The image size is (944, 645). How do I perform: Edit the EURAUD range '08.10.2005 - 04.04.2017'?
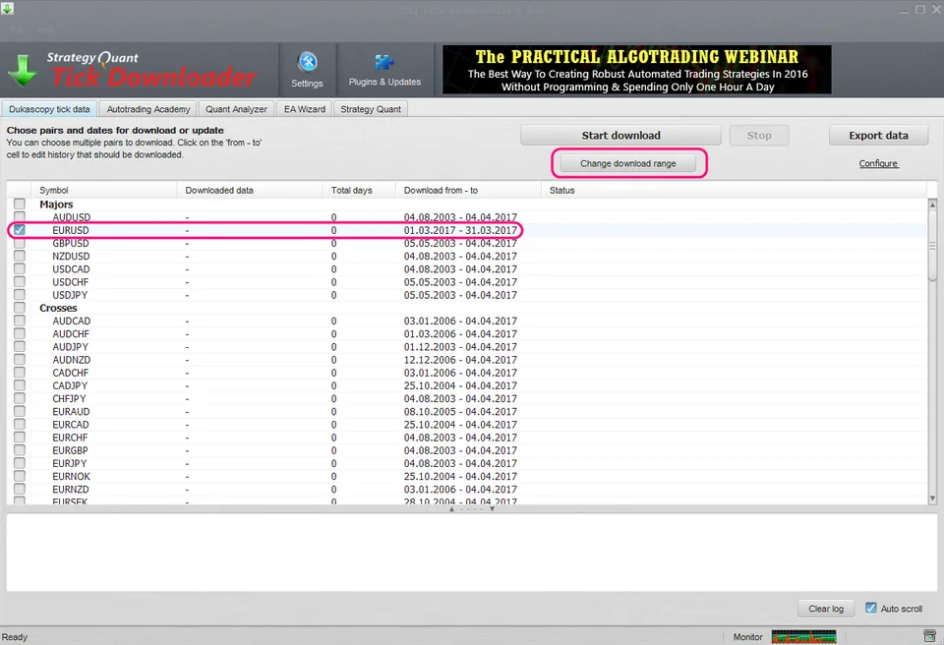pyautogui.click(x=460, y=412)
